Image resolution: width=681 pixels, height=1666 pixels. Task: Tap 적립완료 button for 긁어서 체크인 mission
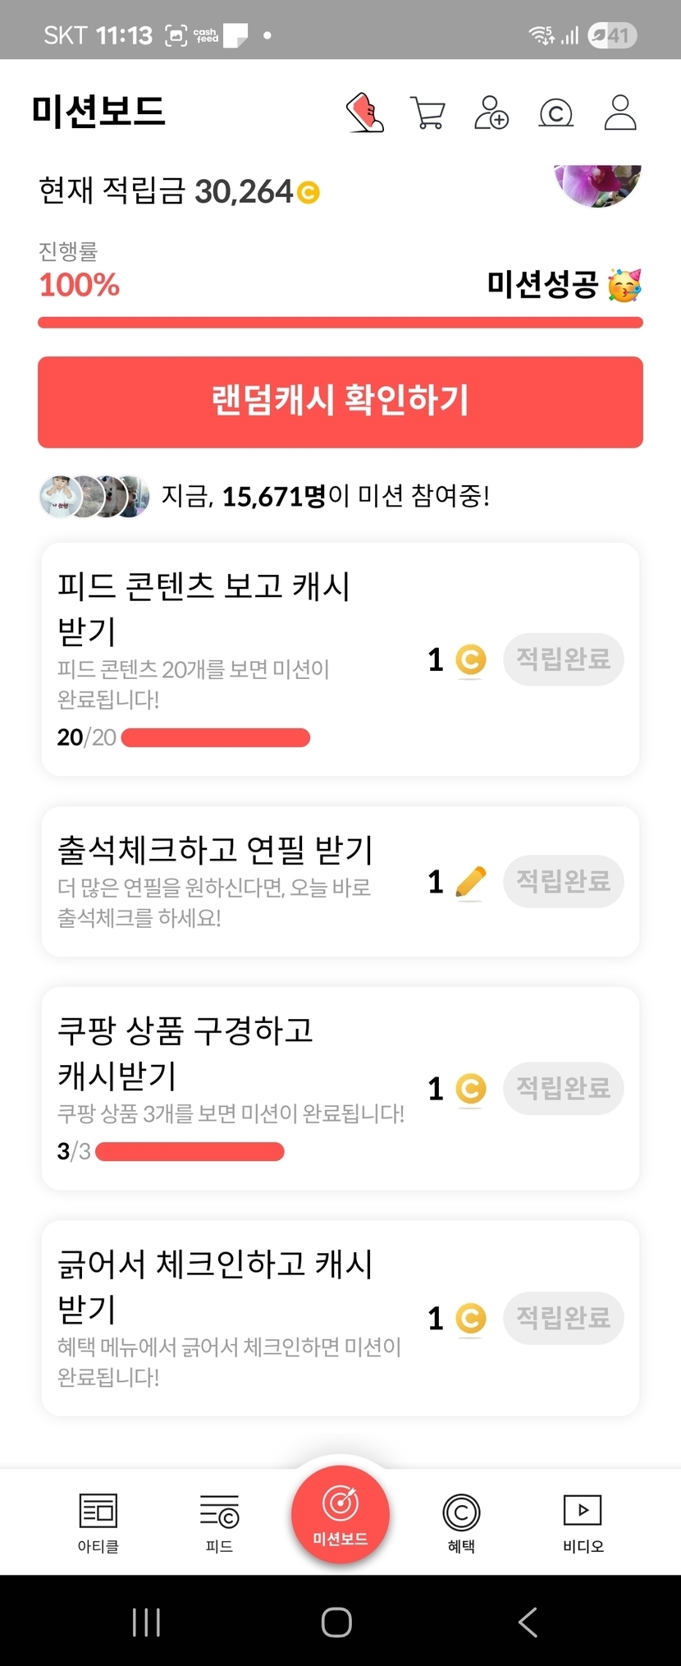563,1318
